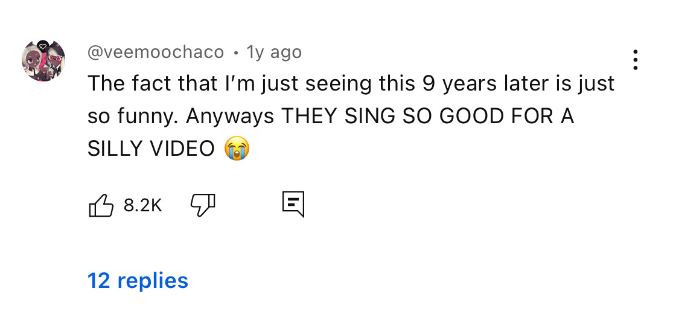The image size is (679, 323).
Task: Click the "1y ago" timestamp
Action: pos(274,53)
